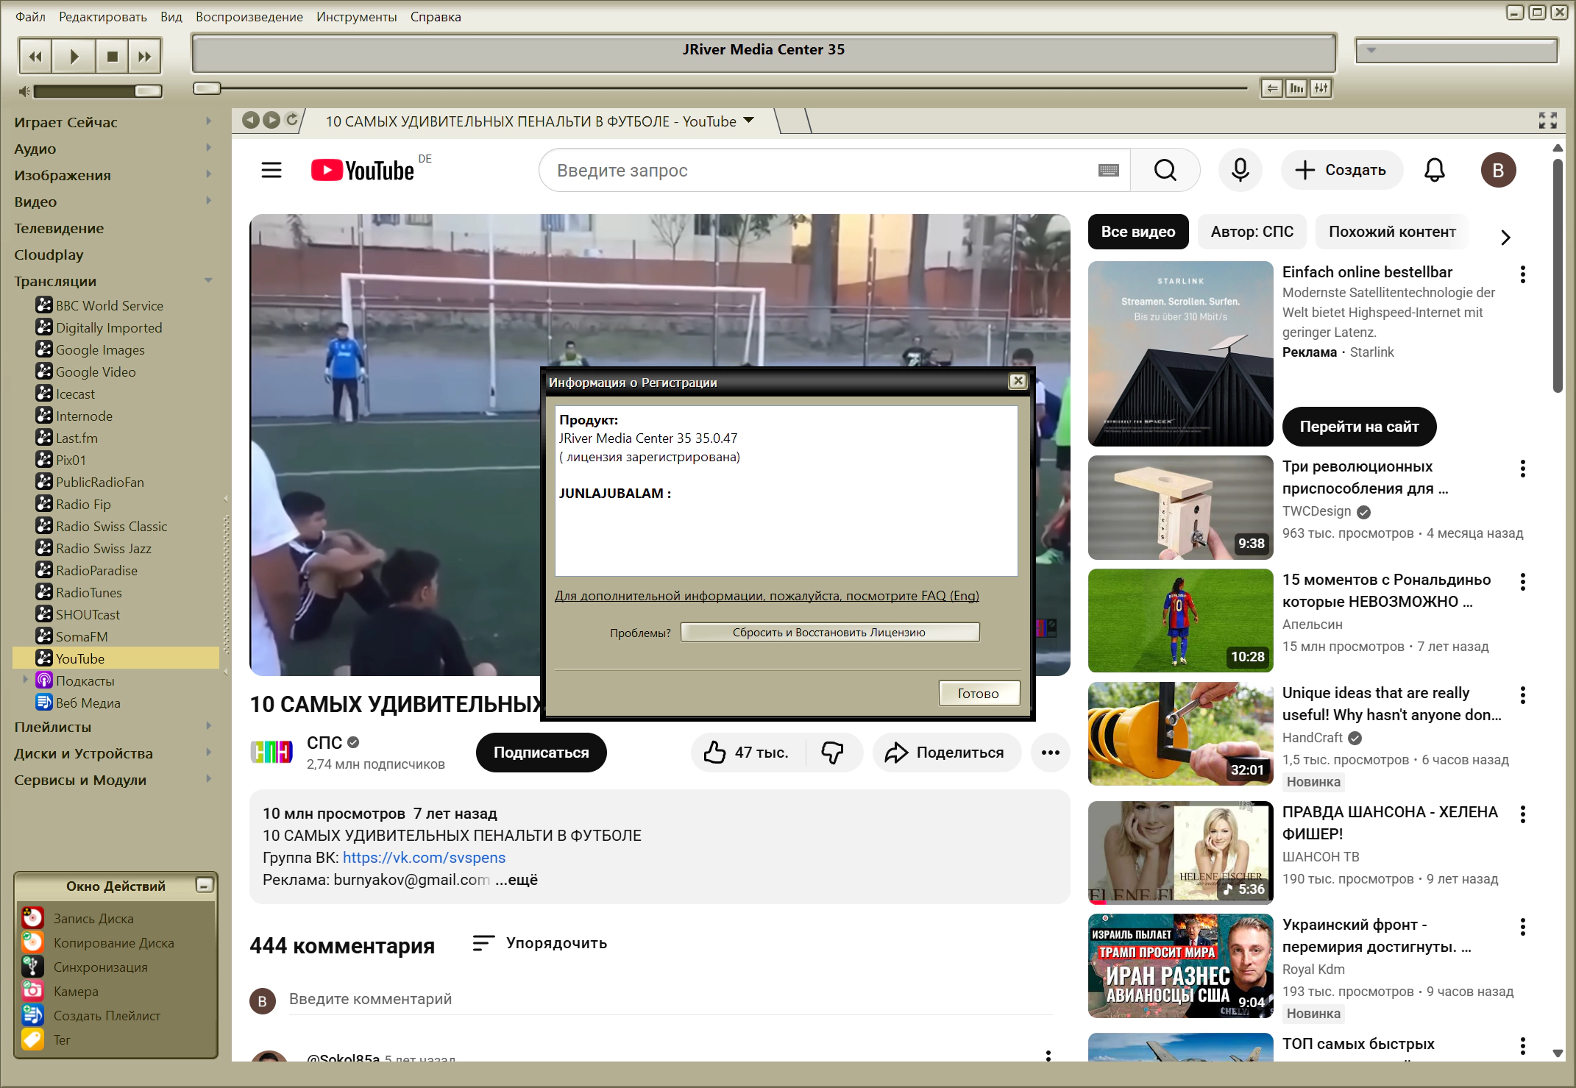Toggle the on-screen keyboard in search box

(x=1108, y=171)
